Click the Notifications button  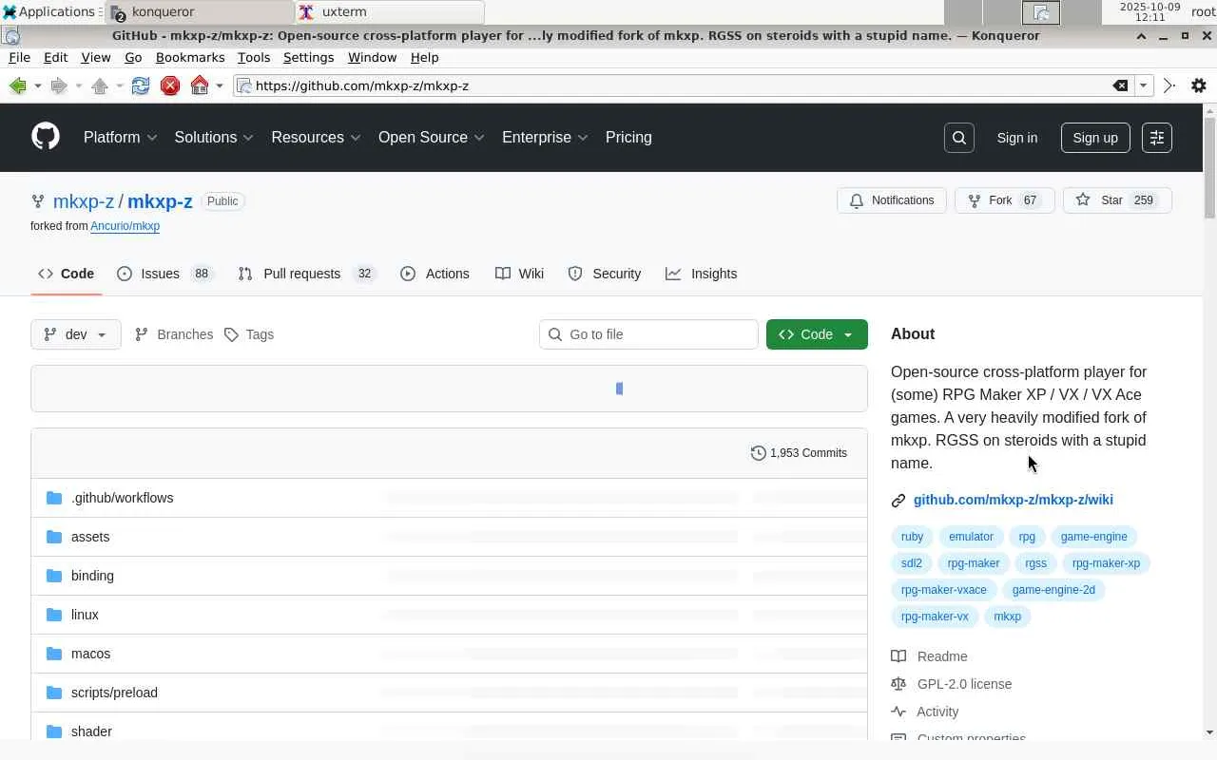pos(892,200)
